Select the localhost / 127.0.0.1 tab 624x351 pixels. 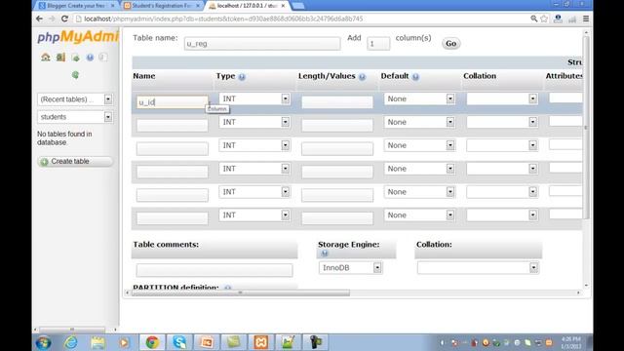coord(247,6)
